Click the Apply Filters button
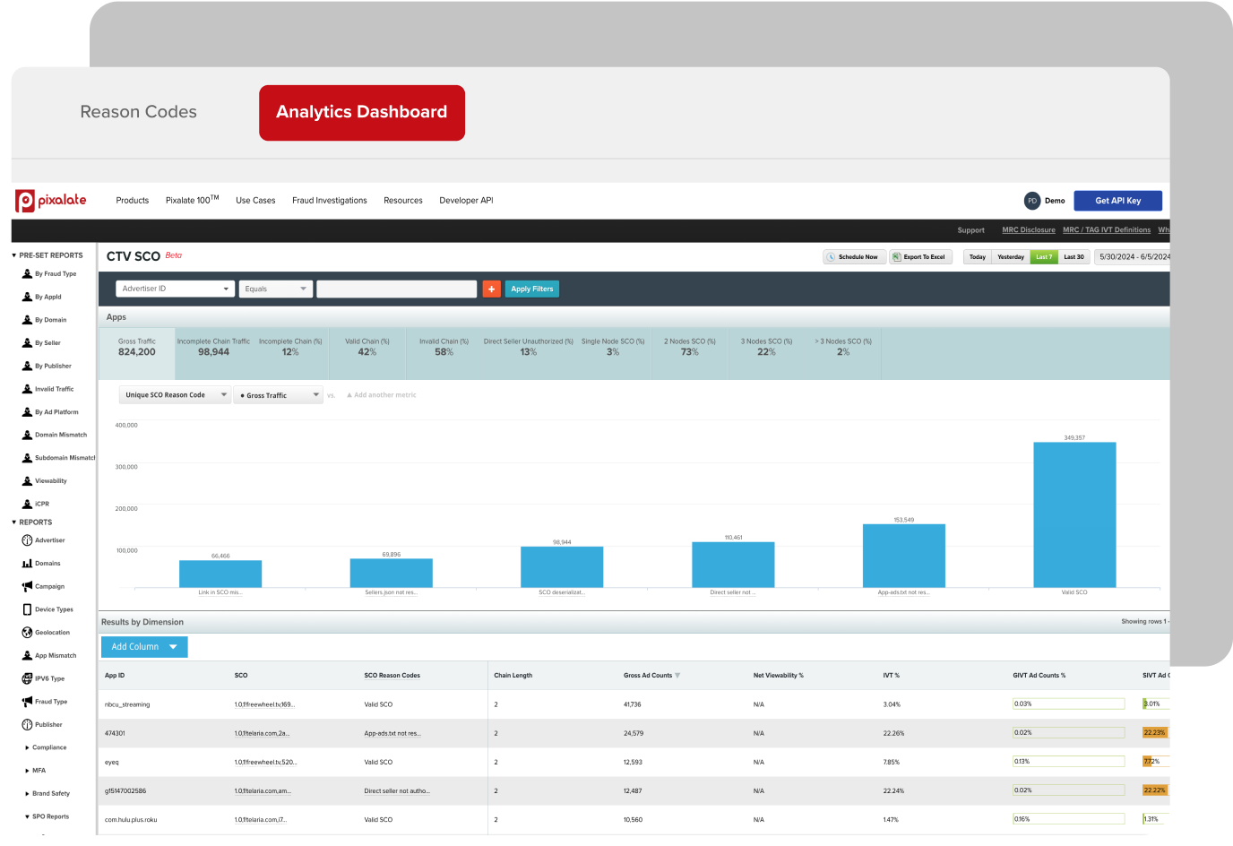Screen dimensions: 1233x846 (531, 289)
